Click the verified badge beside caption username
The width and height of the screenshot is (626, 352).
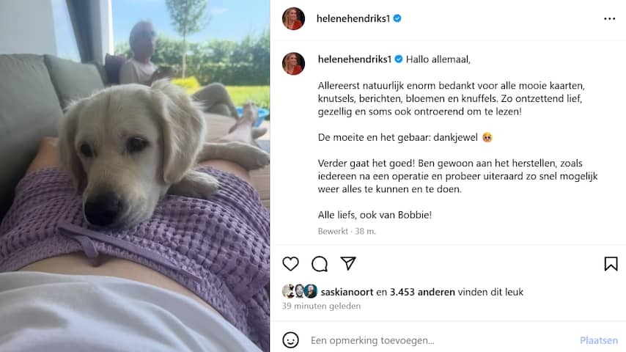pos(399,59)
